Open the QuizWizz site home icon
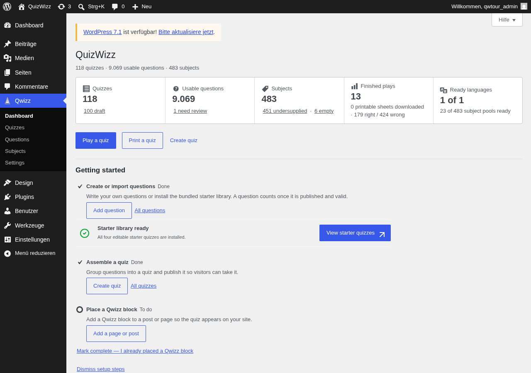531x373 pixels. (x=22, y=7)
